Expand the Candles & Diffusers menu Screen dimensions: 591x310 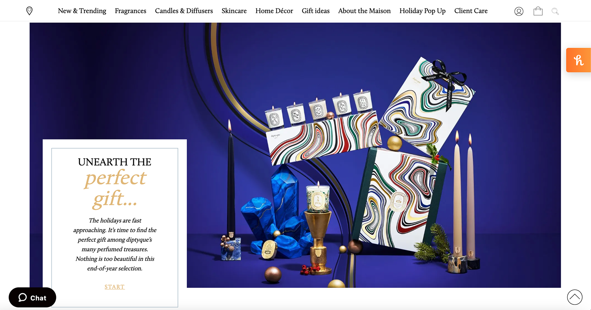tap(184, 11)
